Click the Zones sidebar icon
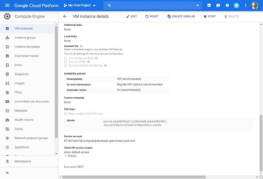The width and height of the screenshot is (263, 179). click(x=7, y=129)
